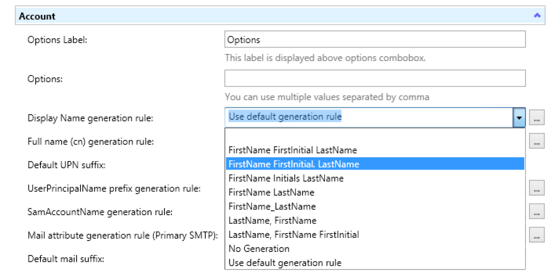Select 'No Generation' option

click(x=375, y=249)
